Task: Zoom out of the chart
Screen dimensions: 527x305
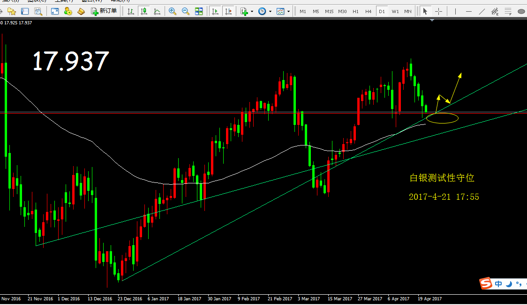Action: coord(186,11)
